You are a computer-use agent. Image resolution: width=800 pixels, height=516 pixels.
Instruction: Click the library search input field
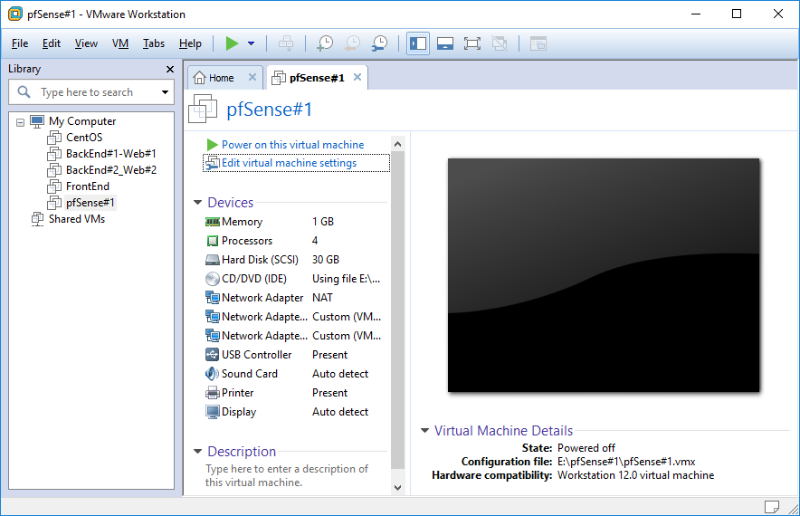[x=91, y=92]
